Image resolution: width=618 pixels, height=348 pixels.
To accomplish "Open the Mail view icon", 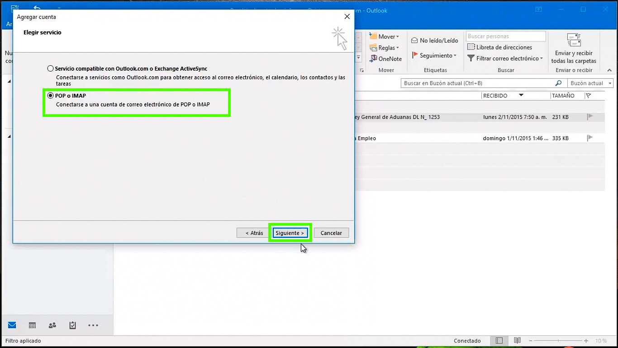I will pos(12,325).
